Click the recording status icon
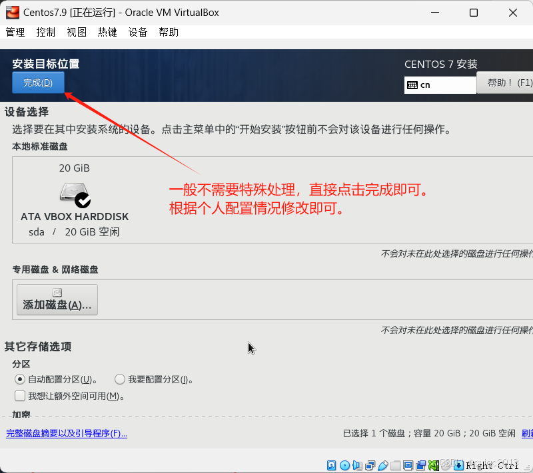This screenshot has width=533, height=473. tap(420, 465)
